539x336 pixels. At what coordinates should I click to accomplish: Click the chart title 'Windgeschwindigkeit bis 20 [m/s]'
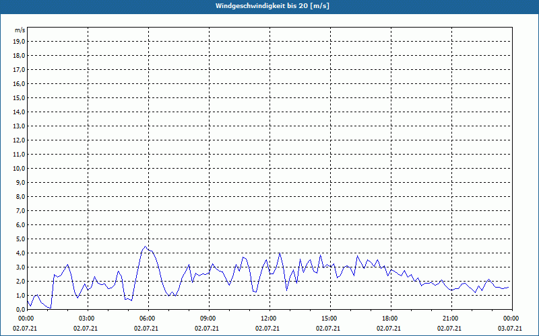click(272, 6)
